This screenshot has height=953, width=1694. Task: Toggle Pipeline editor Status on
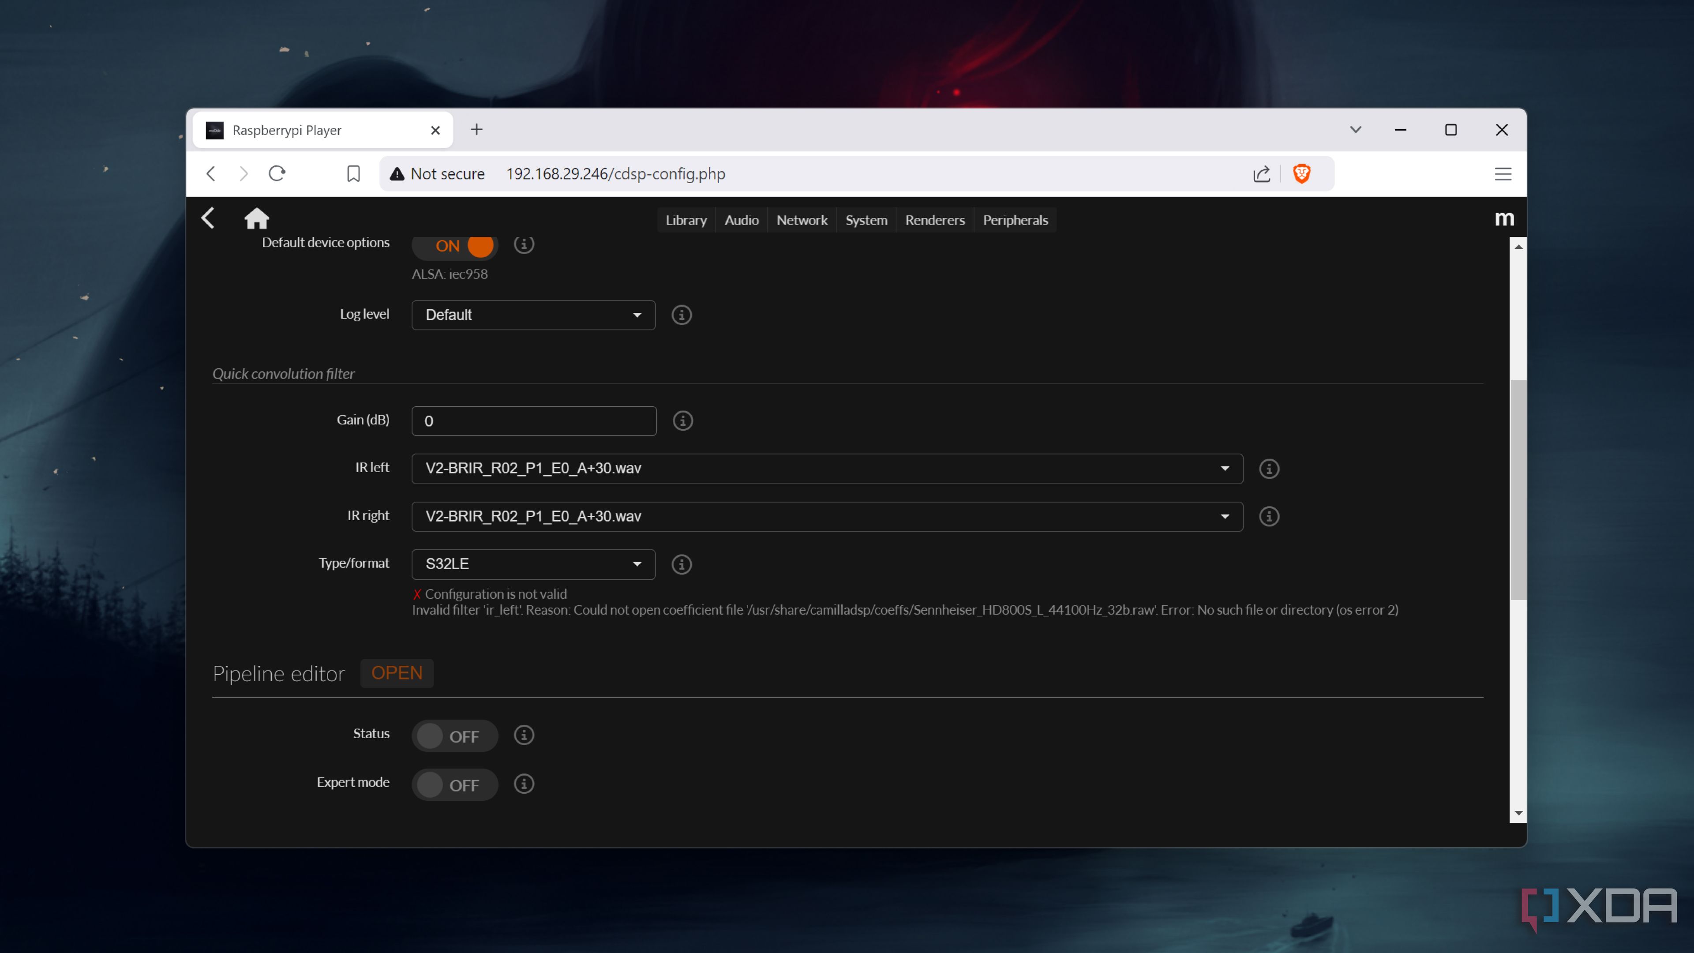pyautogui.click(x=454, y=736)
